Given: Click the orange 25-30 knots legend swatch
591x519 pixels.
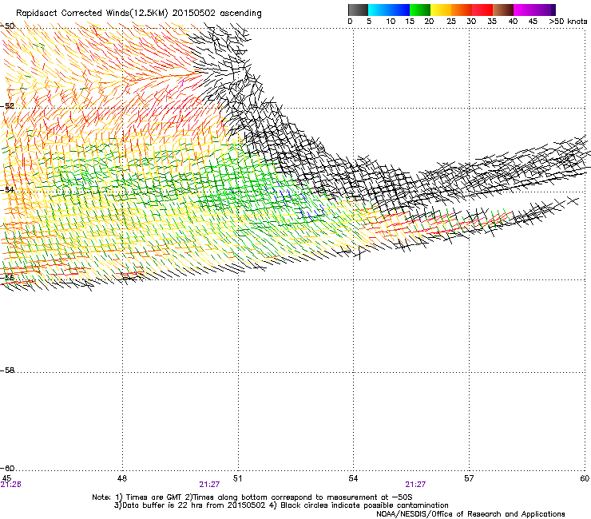Looking at the screenshot, I should (x=462, y=10).
